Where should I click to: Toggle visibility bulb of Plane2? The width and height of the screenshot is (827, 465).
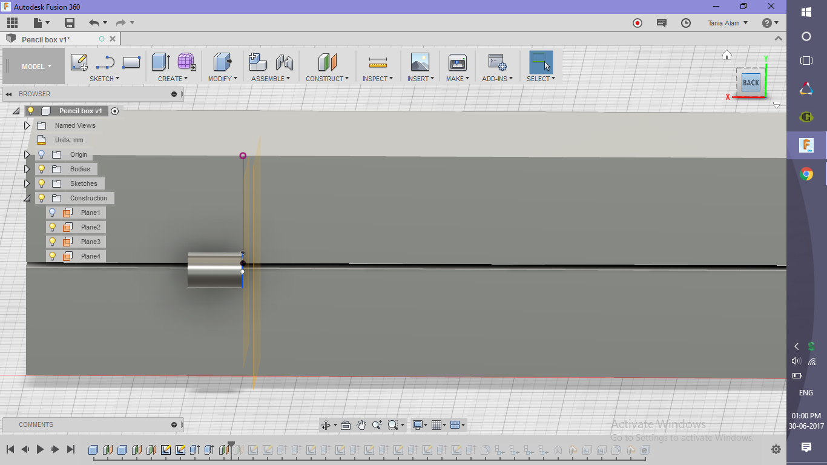53,227
